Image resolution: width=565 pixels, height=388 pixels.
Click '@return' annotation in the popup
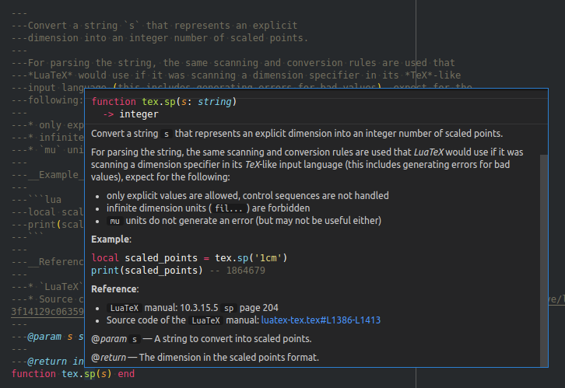(x=108, y=358)
